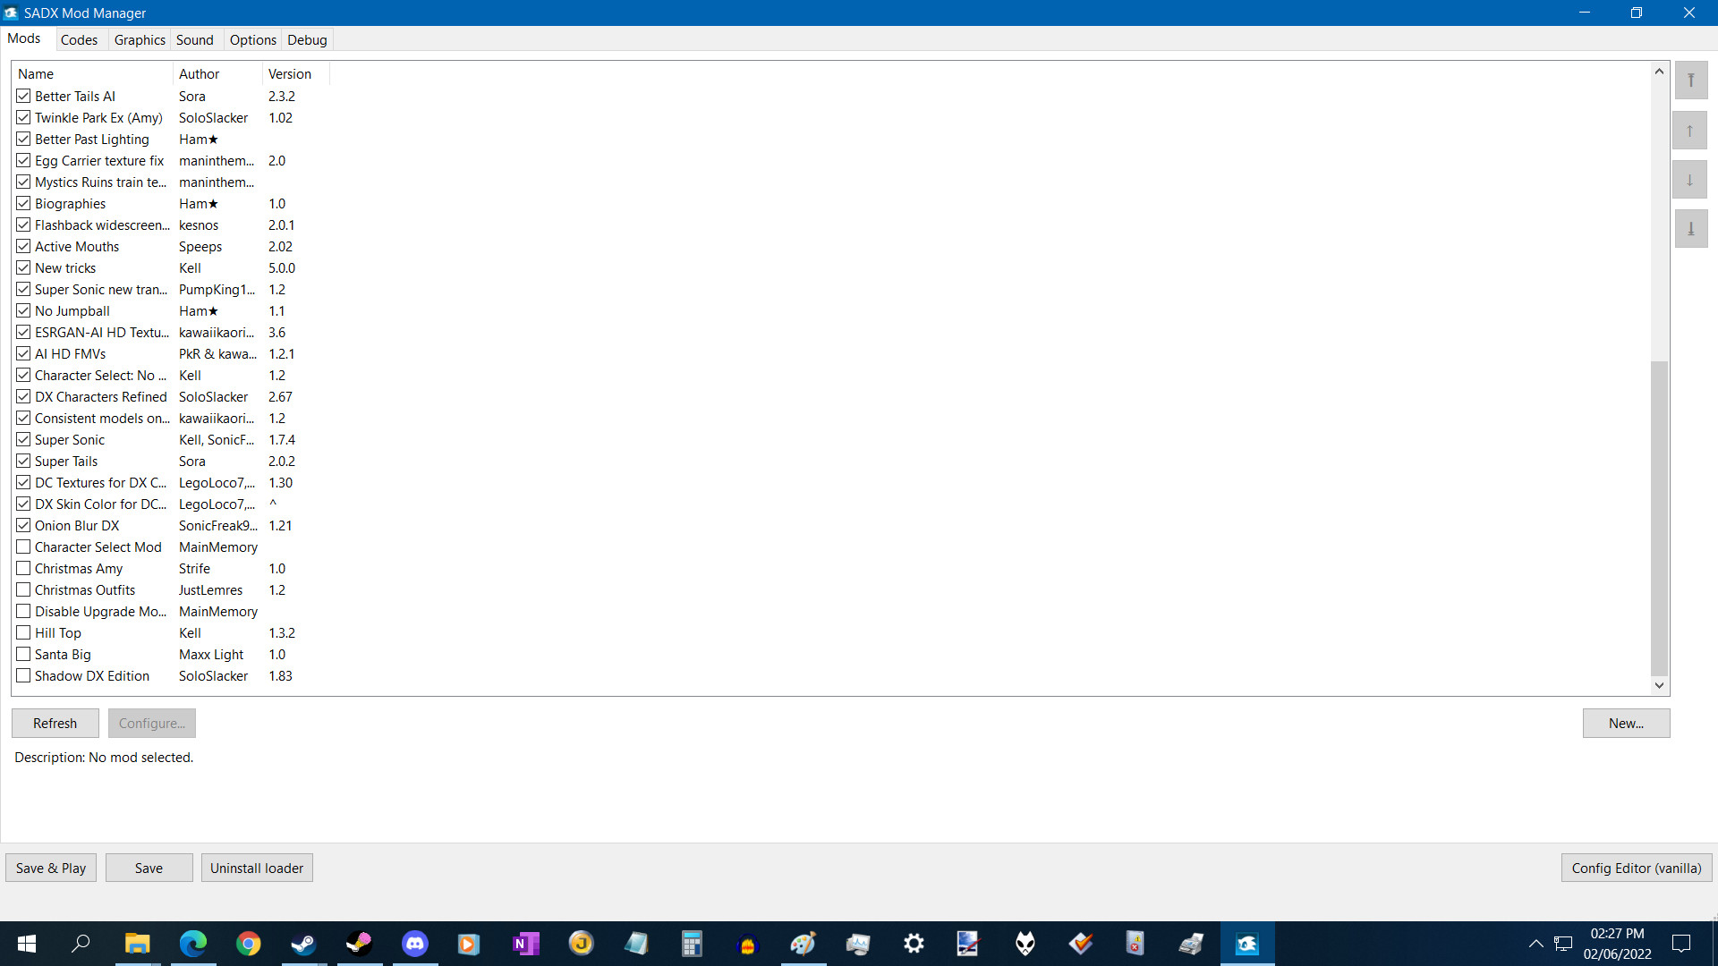This screenshot has height=966, width=1718.
Task: Enable the Christmas Amy mod checkbox
Action: click(23, 568)
